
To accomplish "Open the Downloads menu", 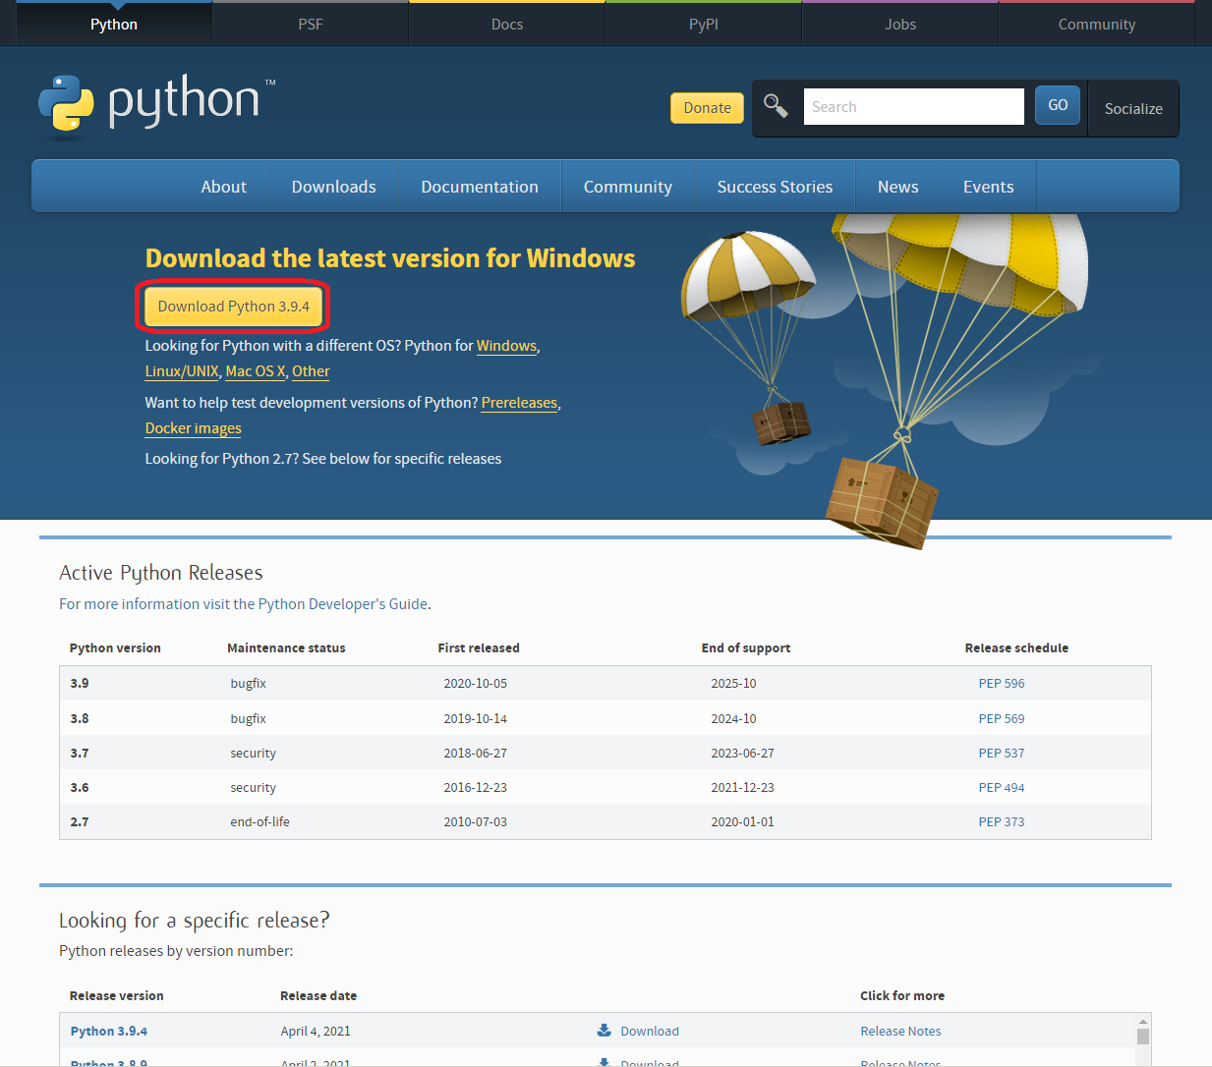I will (x=334, y=187).
